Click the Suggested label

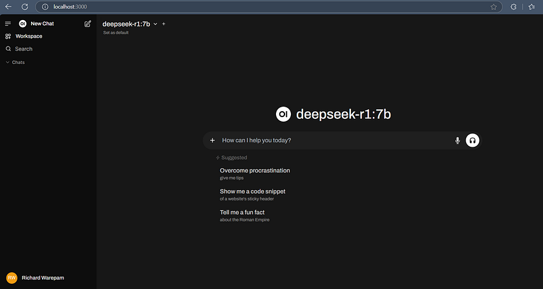point(234,158)
